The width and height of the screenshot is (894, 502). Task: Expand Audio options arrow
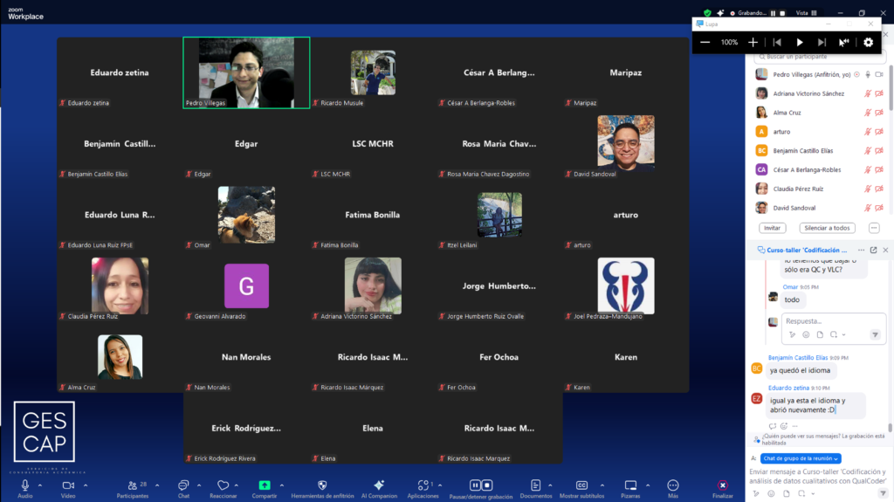click(40, 485)
